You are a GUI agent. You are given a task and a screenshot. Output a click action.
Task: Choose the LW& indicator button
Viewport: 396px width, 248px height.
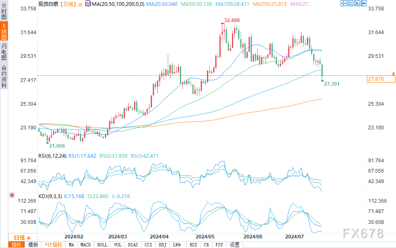177,245
